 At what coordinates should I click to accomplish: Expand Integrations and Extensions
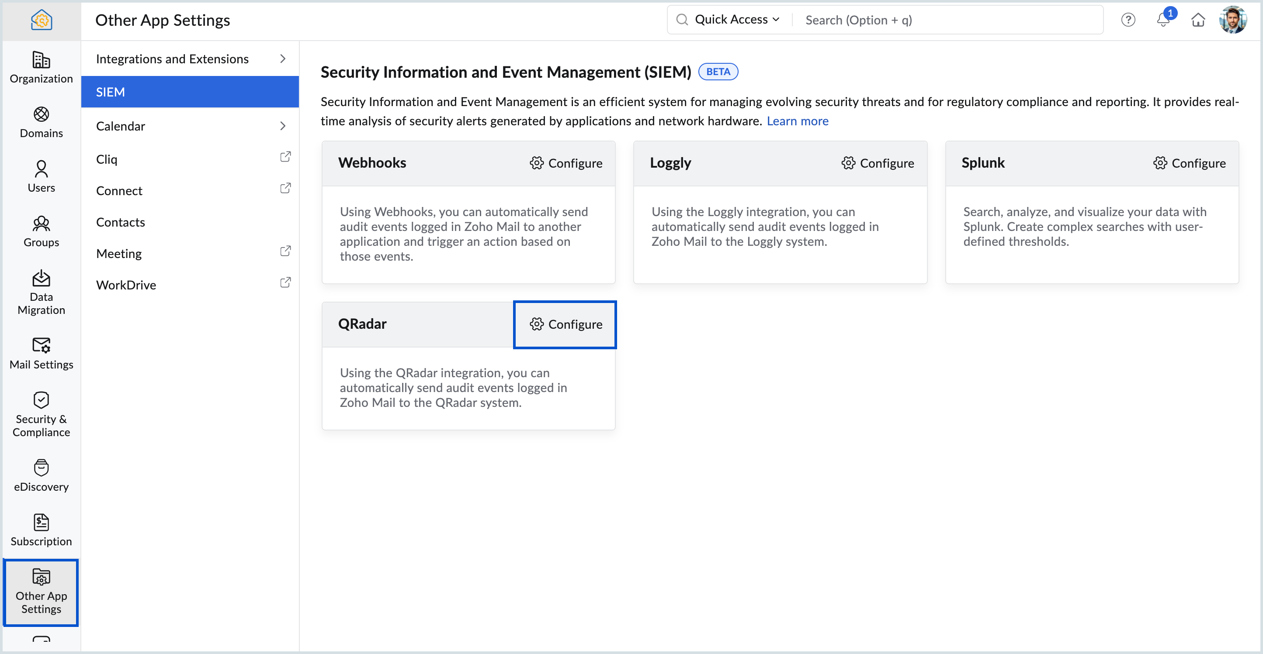click(190, 59)
